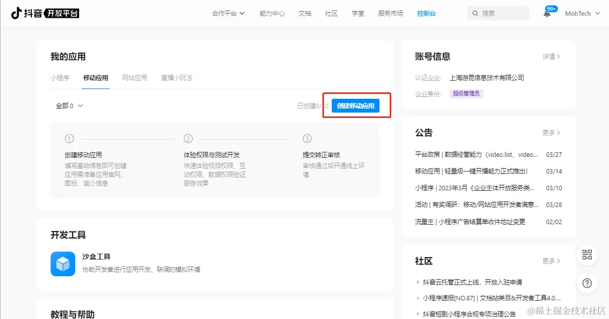Click step two 体验权限与测试开发 heading
609x319 pixels.
[x=212, y=154]
